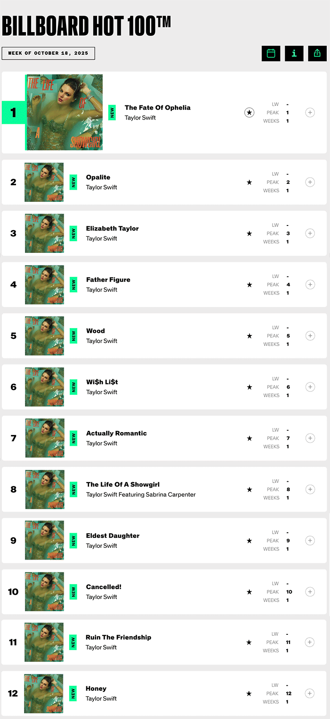This screenshot has width=330, height=719.
Task: Click the star icon next to Honey
Action: pyautogui.click(x=249, y=693)
